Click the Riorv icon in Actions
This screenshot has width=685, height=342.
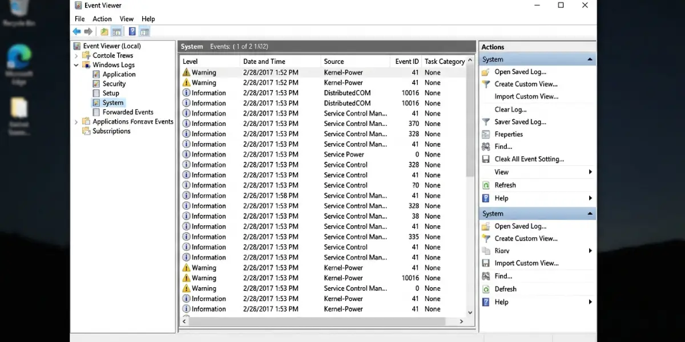tap(486, 251)
